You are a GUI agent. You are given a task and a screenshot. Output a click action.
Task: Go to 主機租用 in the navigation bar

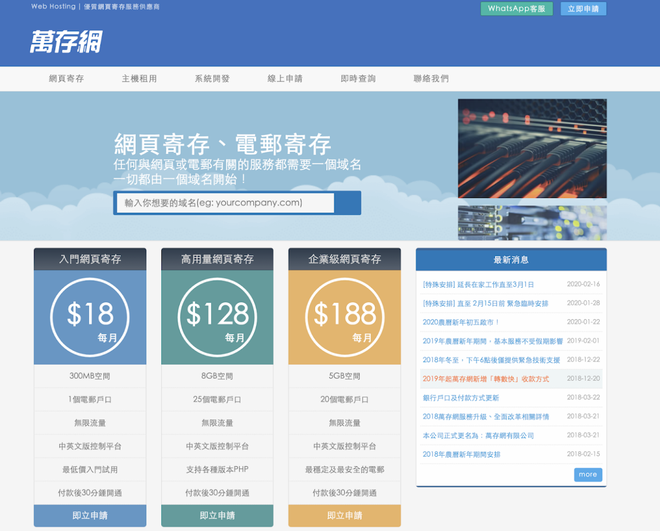click(x=139, y=79)
